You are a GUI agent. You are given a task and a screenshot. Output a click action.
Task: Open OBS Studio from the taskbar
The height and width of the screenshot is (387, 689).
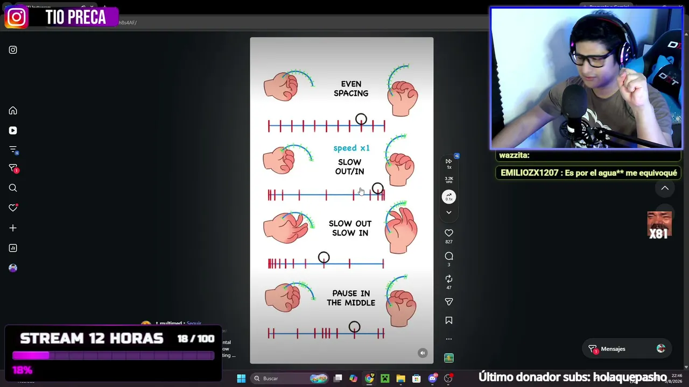click(x=448, y=378)
